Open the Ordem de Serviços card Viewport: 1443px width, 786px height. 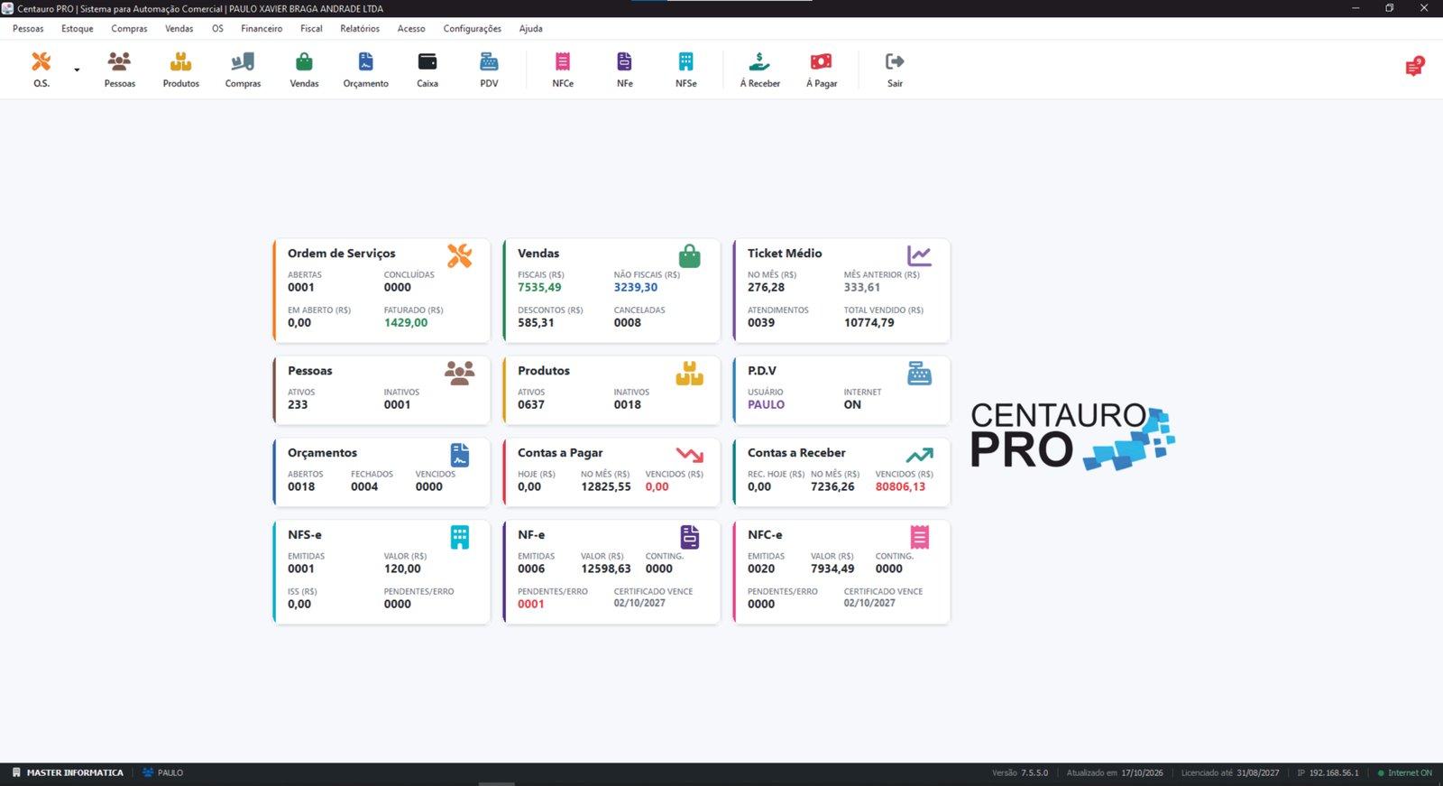(381, 291)
